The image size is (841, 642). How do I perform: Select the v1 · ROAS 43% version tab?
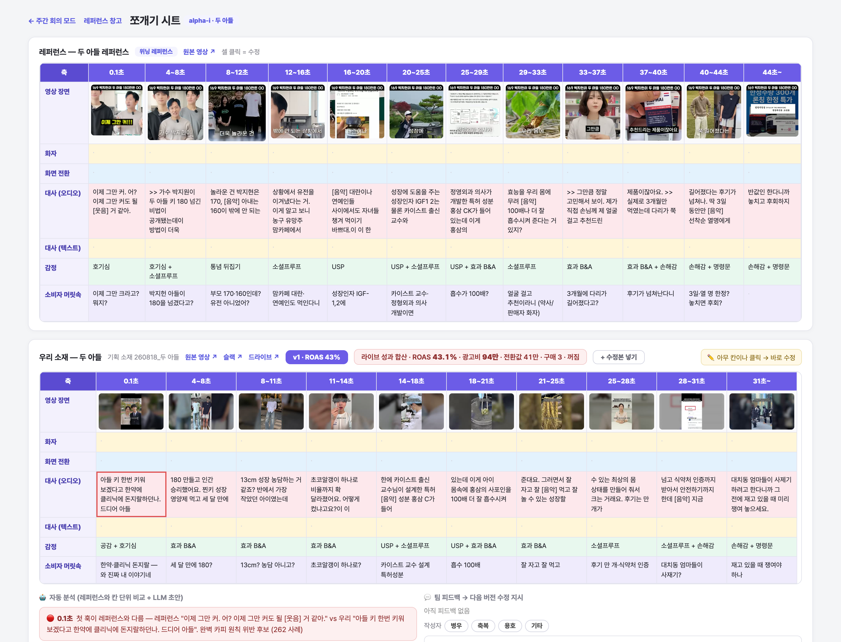[x=316, y=357]
